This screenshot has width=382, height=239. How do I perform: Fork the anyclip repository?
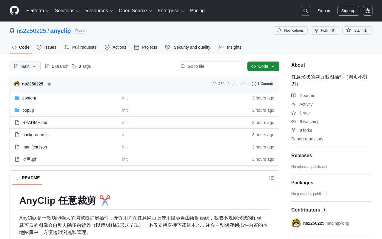(325, 30)
